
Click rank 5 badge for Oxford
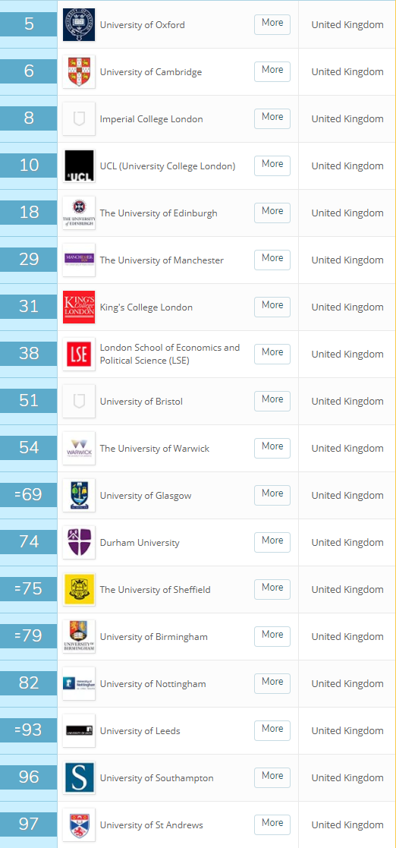pos(28,24)
